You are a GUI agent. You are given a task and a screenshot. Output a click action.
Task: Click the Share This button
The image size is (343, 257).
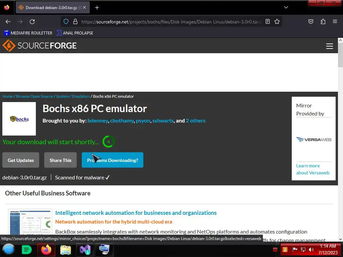tap(60, 160)
